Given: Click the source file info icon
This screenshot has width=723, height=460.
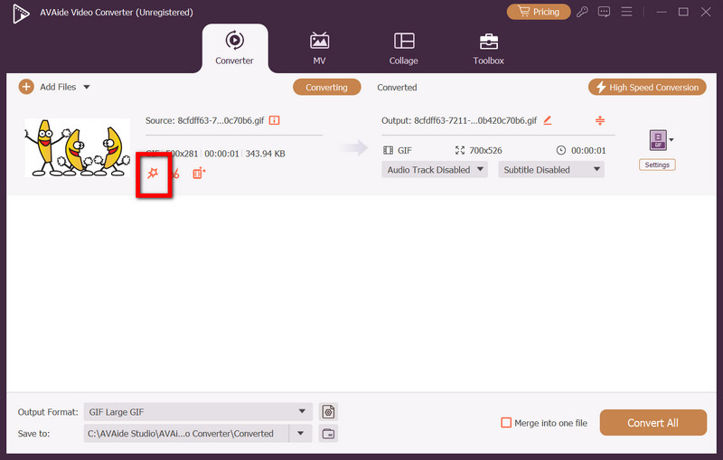Looking at the screenshot, I should click(275, 120).
